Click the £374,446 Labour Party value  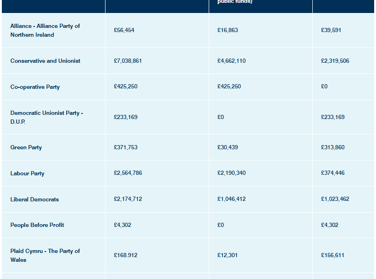(x=333, y=173)
